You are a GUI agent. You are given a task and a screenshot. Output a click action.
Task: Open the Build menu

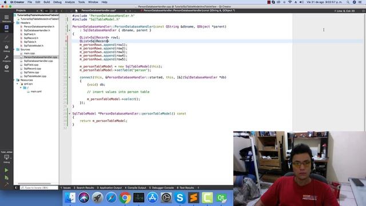click(47, 2)
